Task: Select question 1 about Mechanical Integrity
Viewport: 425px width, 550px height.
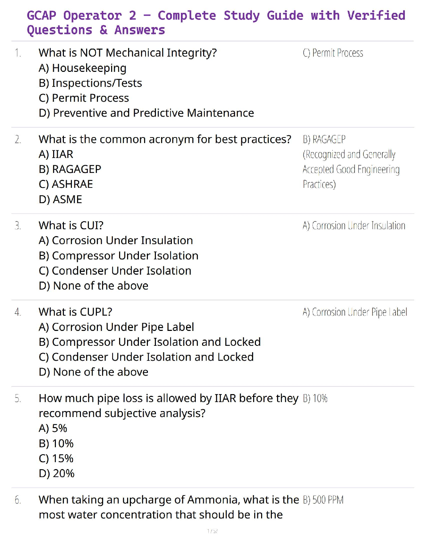Action: [x=127, y=53]
